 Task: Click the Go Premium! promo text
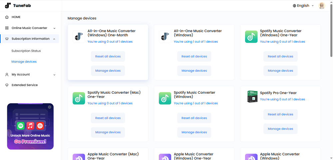coord(30,142)
